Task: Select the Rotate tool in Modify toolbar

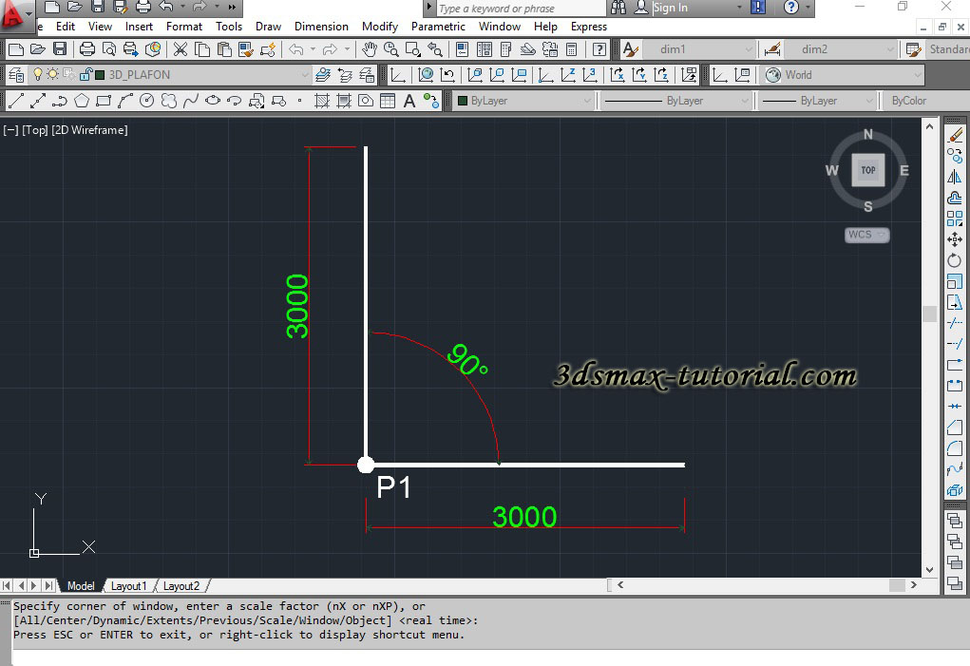Action: click(955, 260)
